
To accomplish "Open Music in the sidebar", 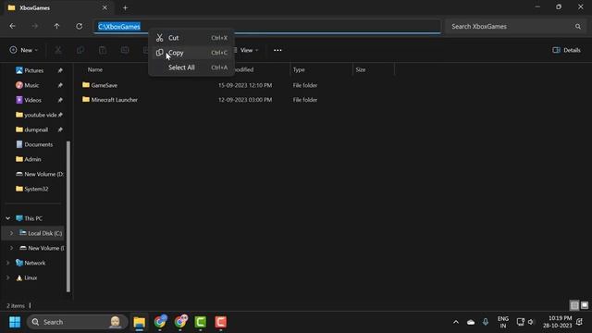I will pos(31,85).
